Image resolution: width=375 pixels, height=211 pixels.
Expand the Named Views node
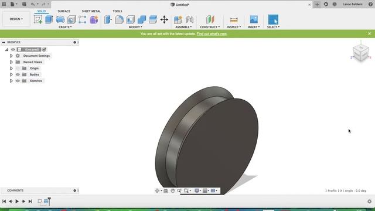[x=11, y=62]
